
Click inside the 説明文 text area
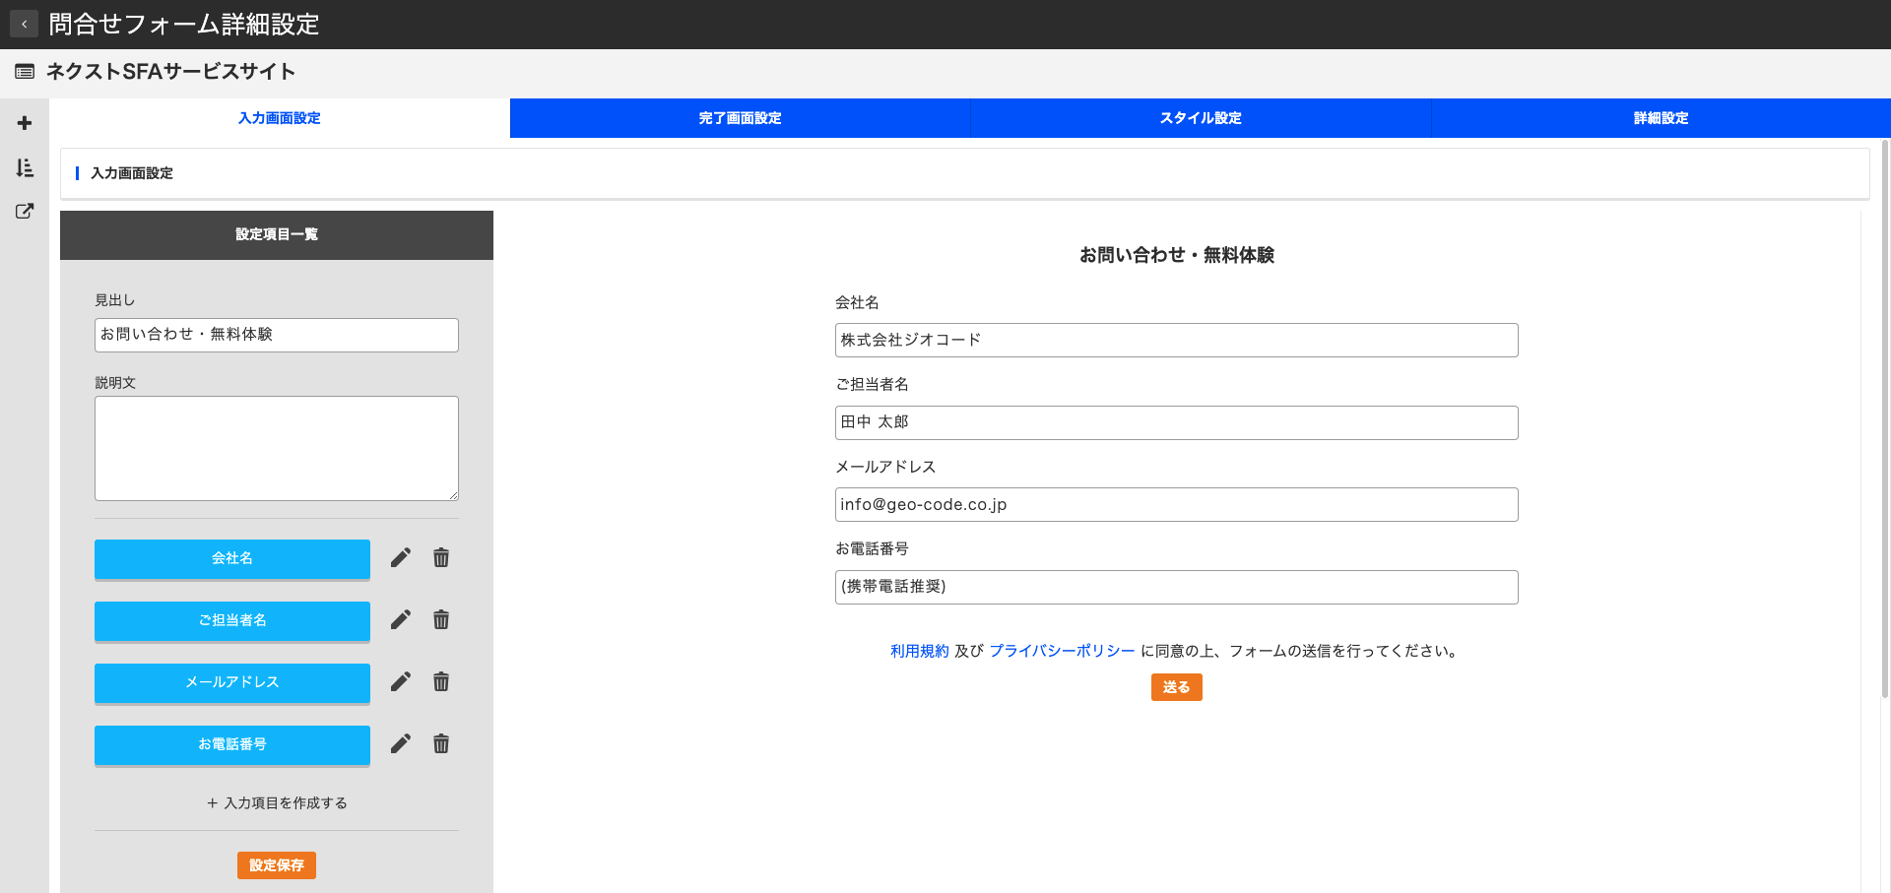pos(276,448)
